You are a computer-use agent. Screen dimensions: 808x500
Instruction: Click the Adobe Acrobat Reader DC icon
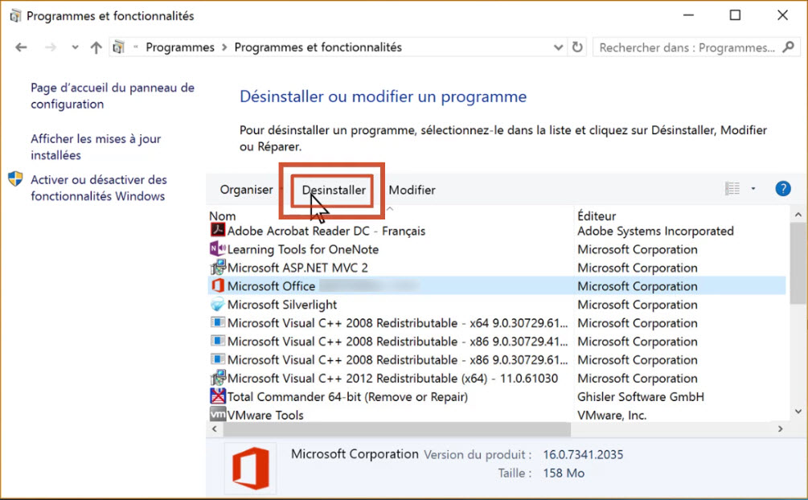tap(217, 231)
